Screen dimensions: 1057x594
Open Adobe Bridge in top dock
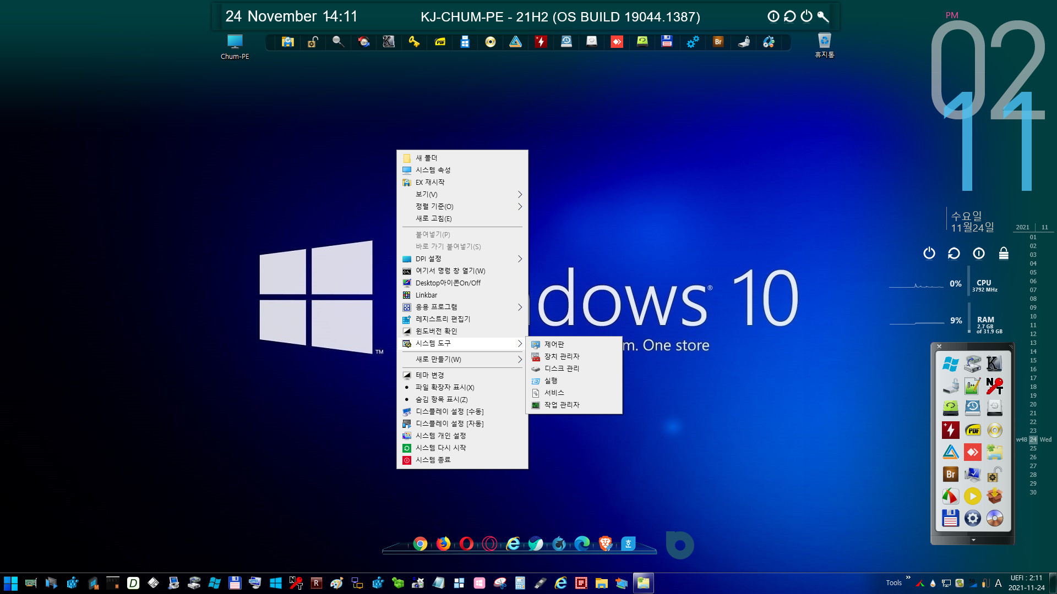coord(718,42)
